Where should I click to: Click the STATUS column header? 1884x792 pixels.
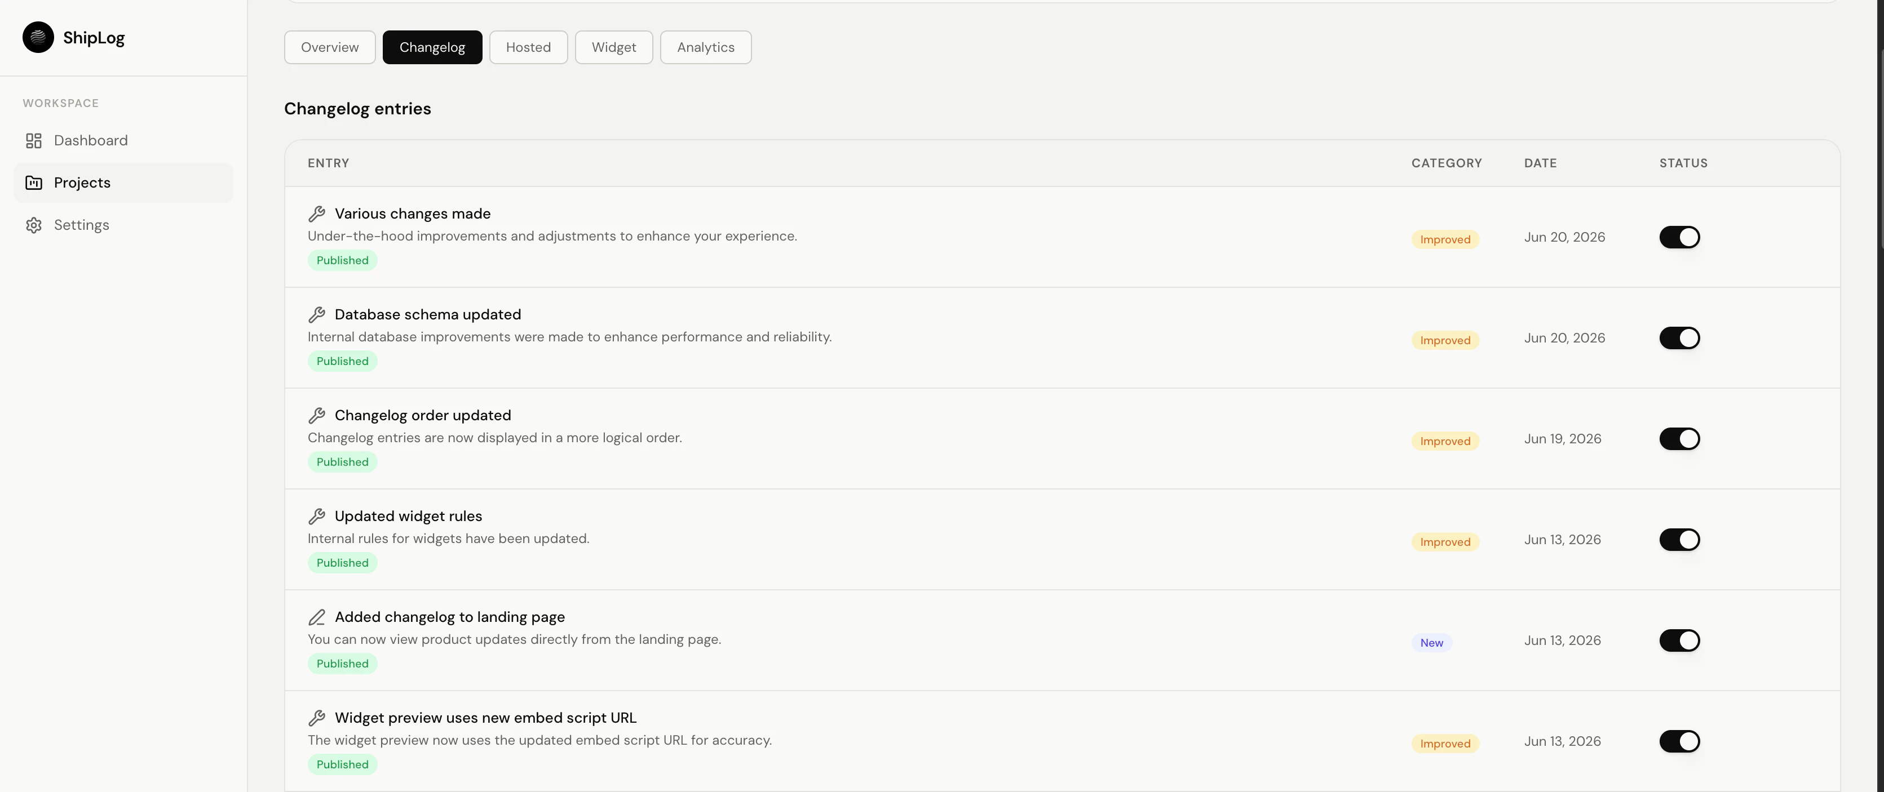click(x=1683, y=163)
